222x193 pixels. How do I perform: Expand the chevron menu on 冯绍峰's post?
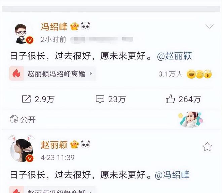pos(210,26)
